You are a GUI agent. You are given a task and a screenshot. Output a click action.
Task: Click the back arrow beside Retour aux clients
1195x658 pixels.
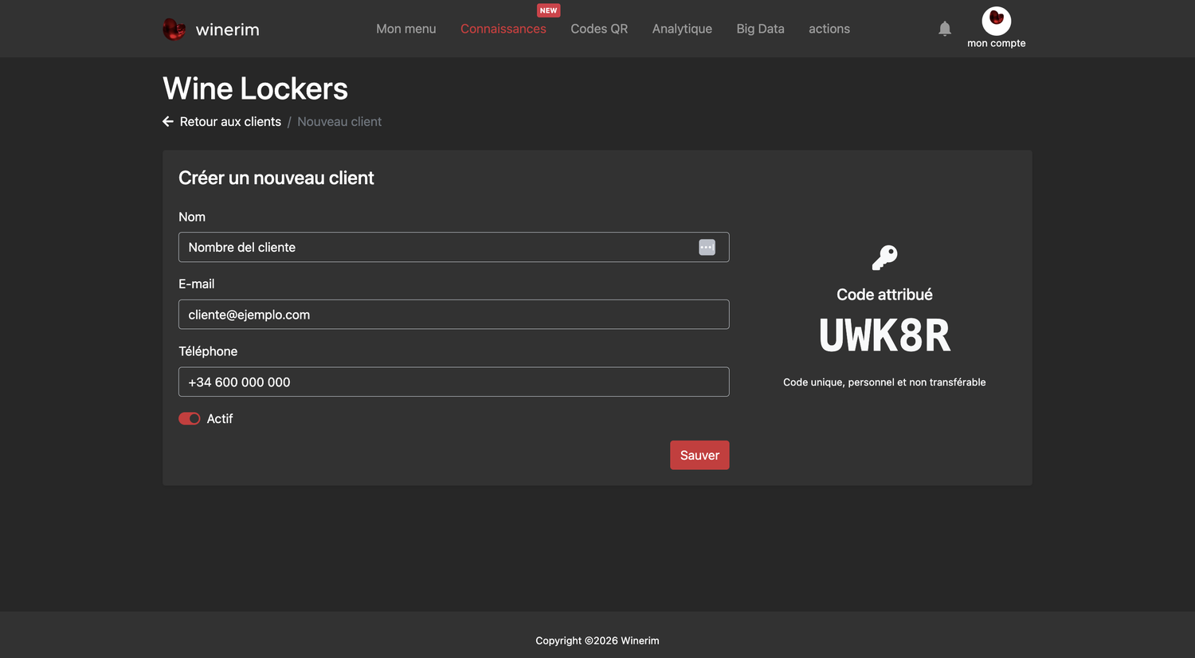168,121
